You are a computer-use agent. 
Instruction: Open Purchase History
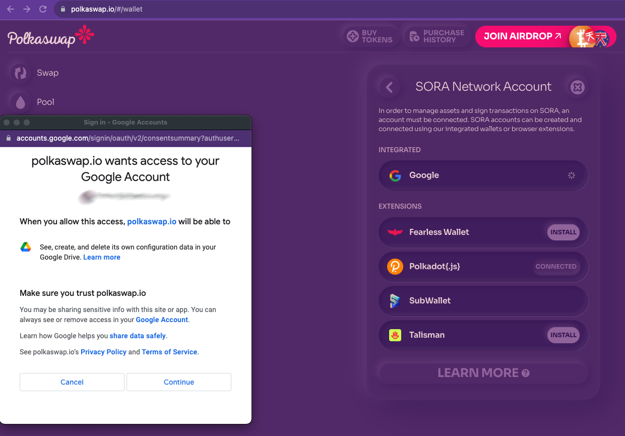(437, 36)
